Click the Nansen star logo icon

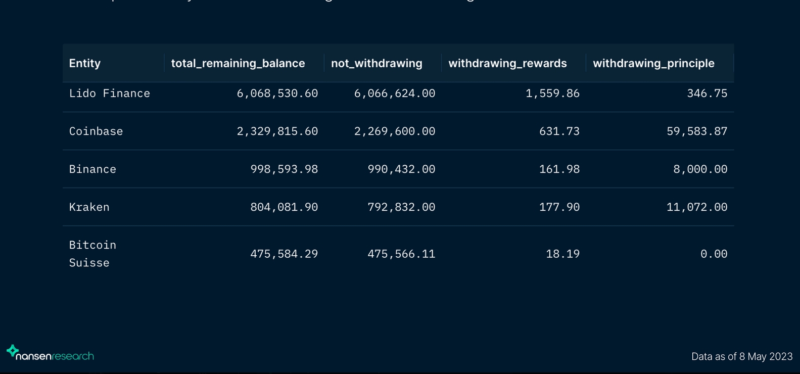(13, 351)
